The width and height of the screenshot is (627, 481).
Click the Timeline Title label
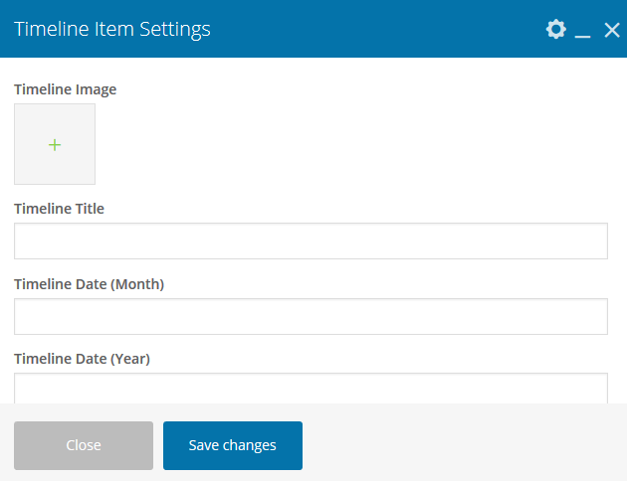(x=59, y=209)
